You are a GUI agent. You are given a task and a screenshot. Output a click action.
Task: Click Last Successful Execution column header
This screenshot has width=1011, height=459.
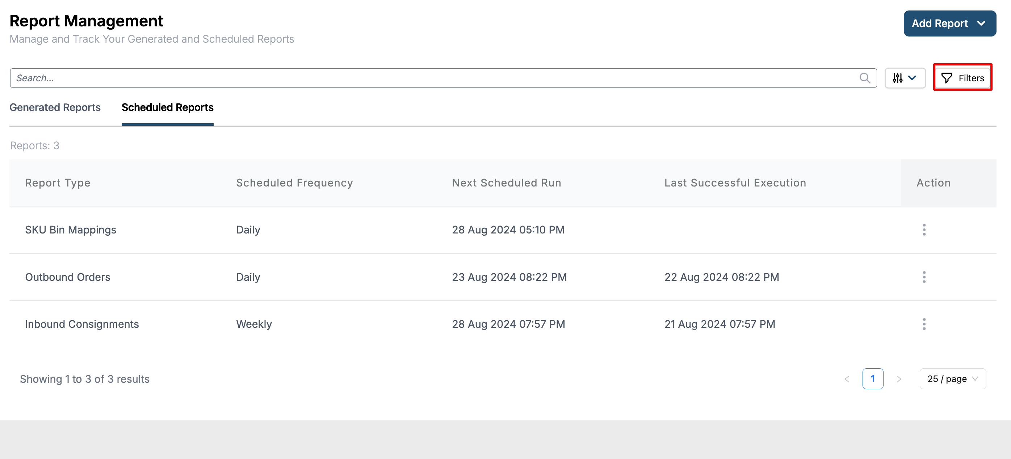735,183
